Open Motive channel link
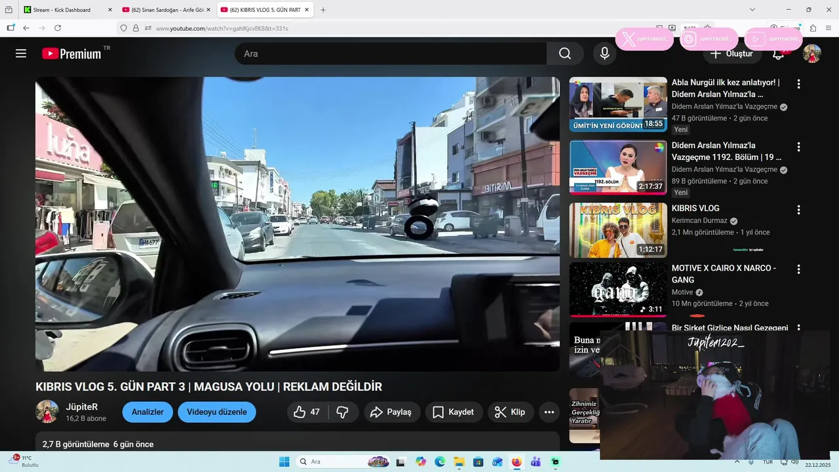 pyautogui.click(x=682, y=292)
